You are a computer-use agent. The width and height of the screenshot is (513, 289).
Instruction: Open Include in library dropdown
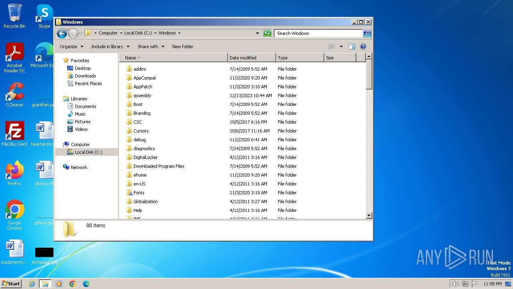click(x=110, y=47)
